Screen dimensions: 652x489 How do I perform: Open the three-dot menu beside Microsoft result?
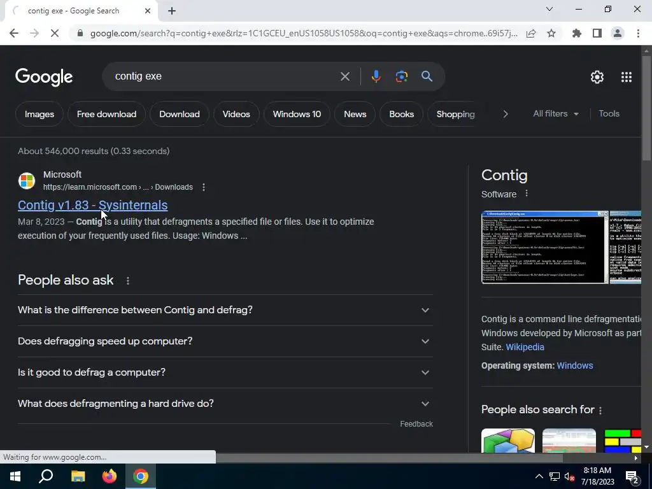click(x=203, y=187)
